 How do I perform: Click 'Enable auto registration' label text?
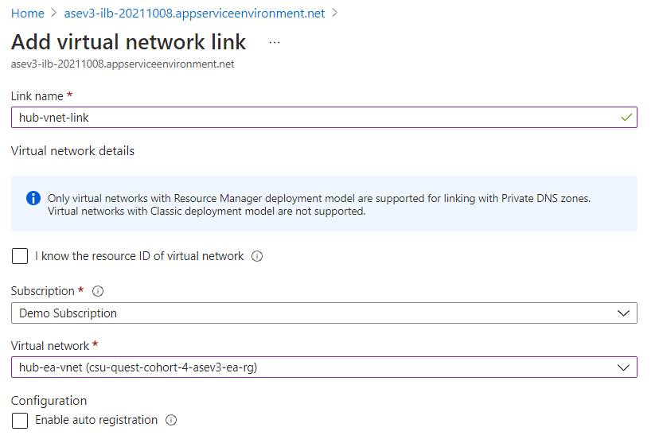click(x=96, y=420)
